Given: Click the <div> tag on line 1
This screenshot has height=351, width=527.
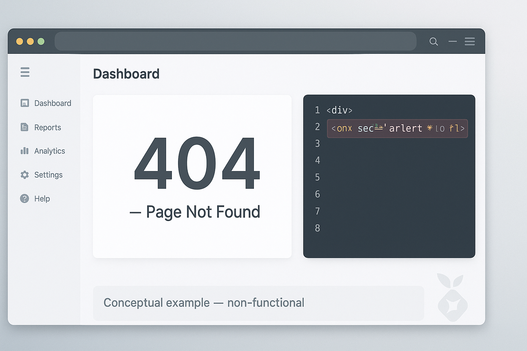Looking at the screenshot, I should [339, 110].
